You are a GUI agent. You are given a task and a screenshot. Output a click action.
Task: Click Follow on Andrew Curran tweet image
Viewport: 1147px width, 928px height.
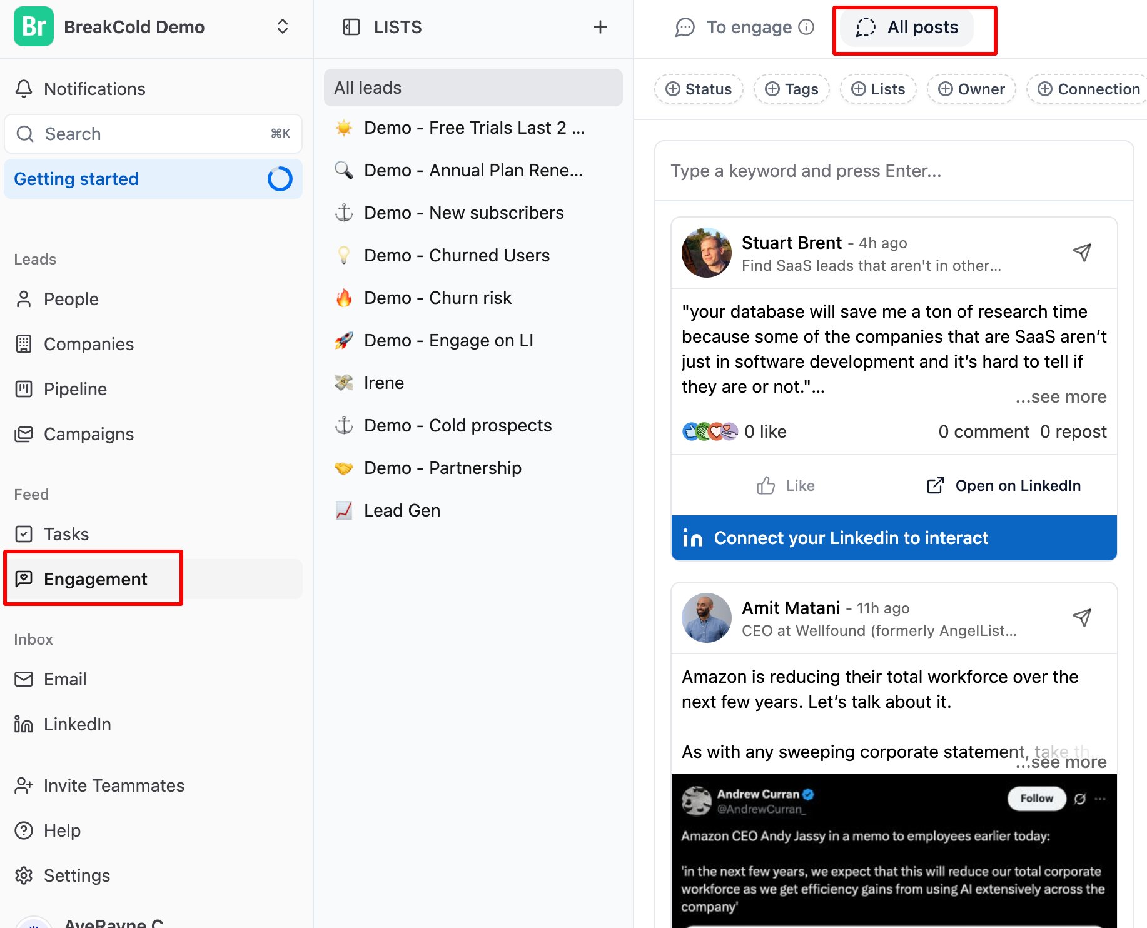(x=1036, y=799)
